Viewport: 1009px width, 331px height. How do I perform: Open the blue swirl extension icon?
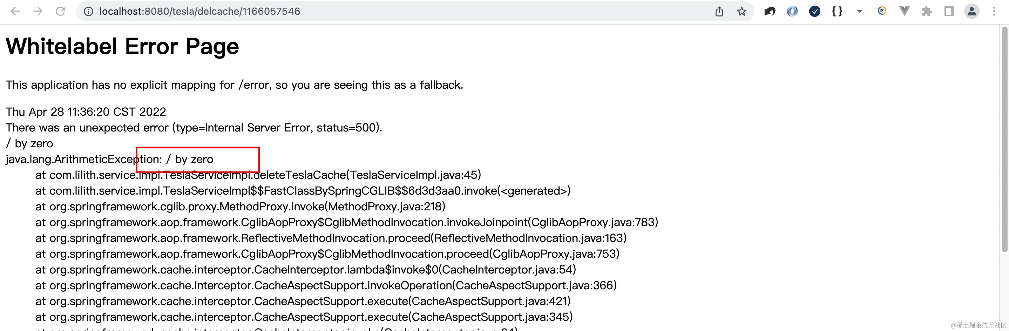[x=792, y=11]
